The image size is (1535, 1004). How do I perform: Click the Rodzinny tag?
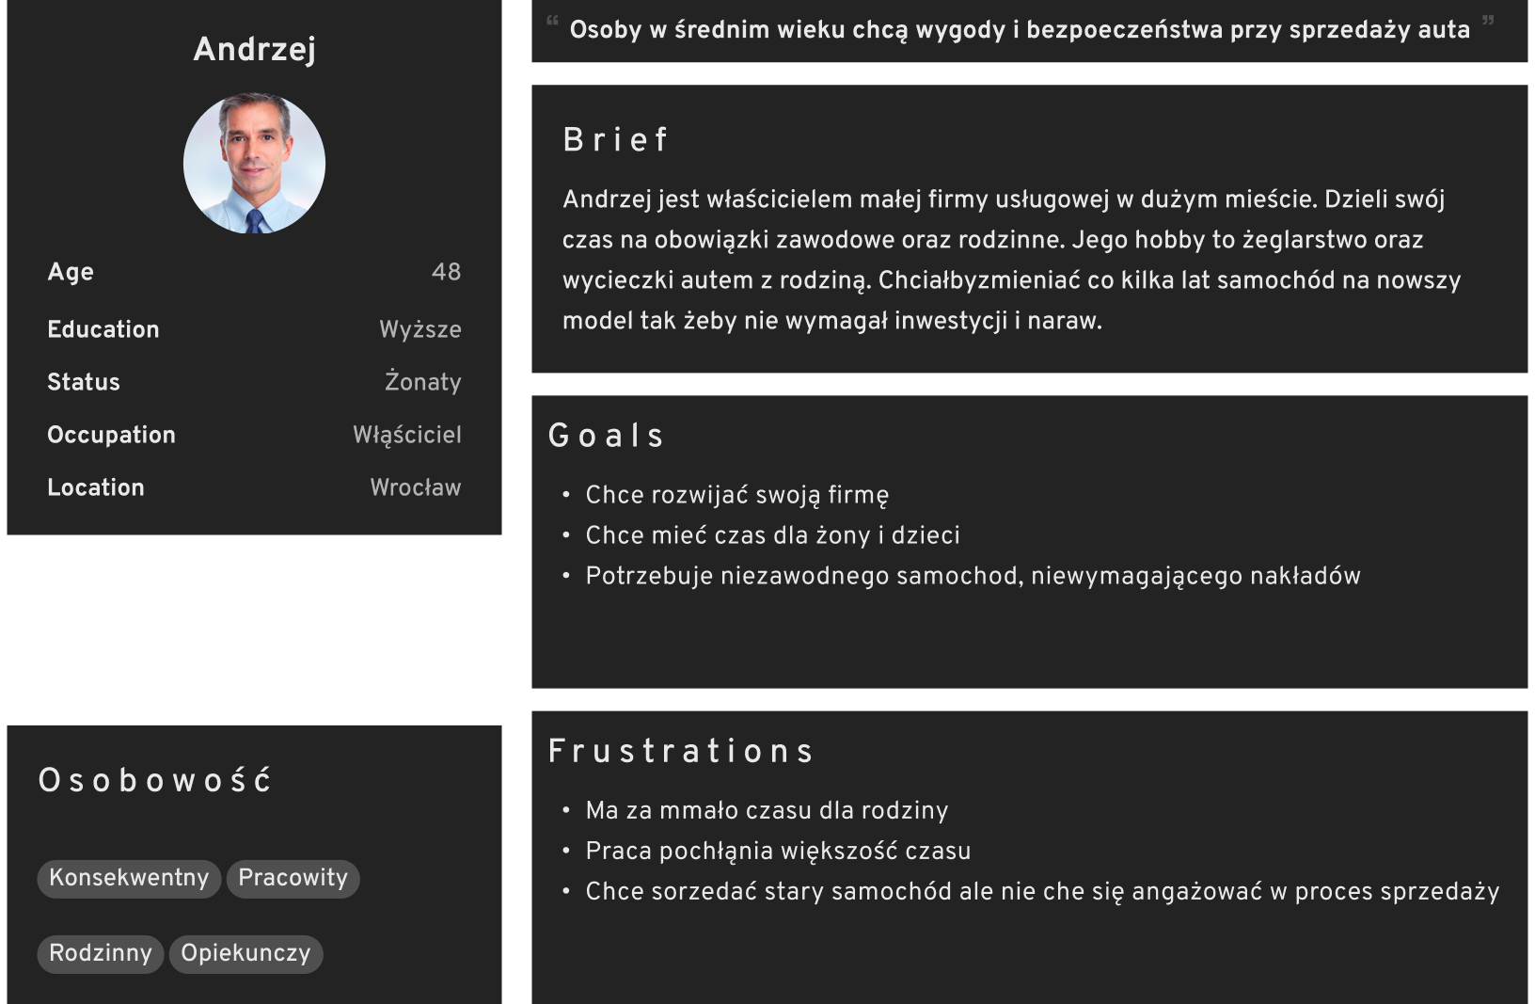tap(101, 953)
